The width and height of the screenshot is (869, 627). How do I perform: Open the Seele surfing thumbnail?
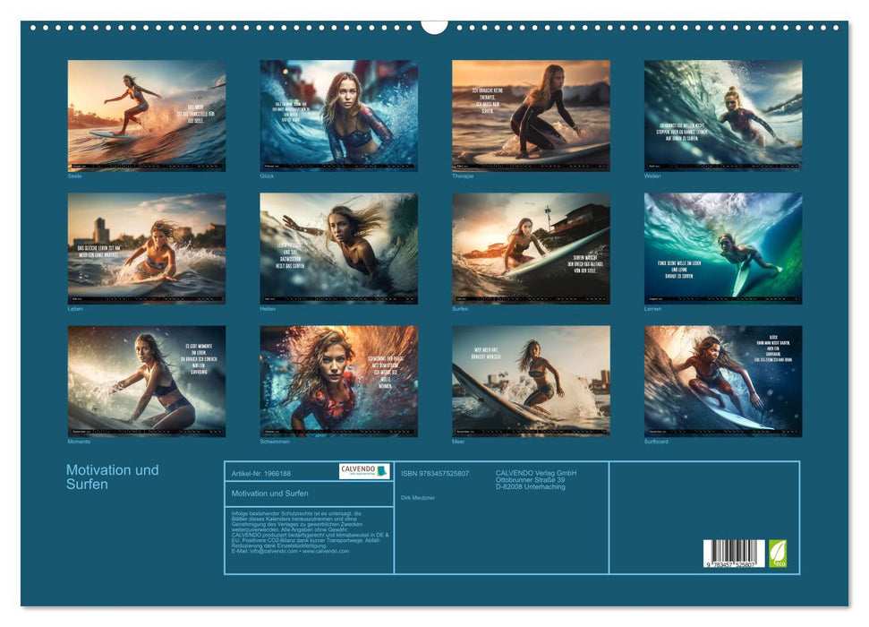pyautogui.click(x=147, y=116)
